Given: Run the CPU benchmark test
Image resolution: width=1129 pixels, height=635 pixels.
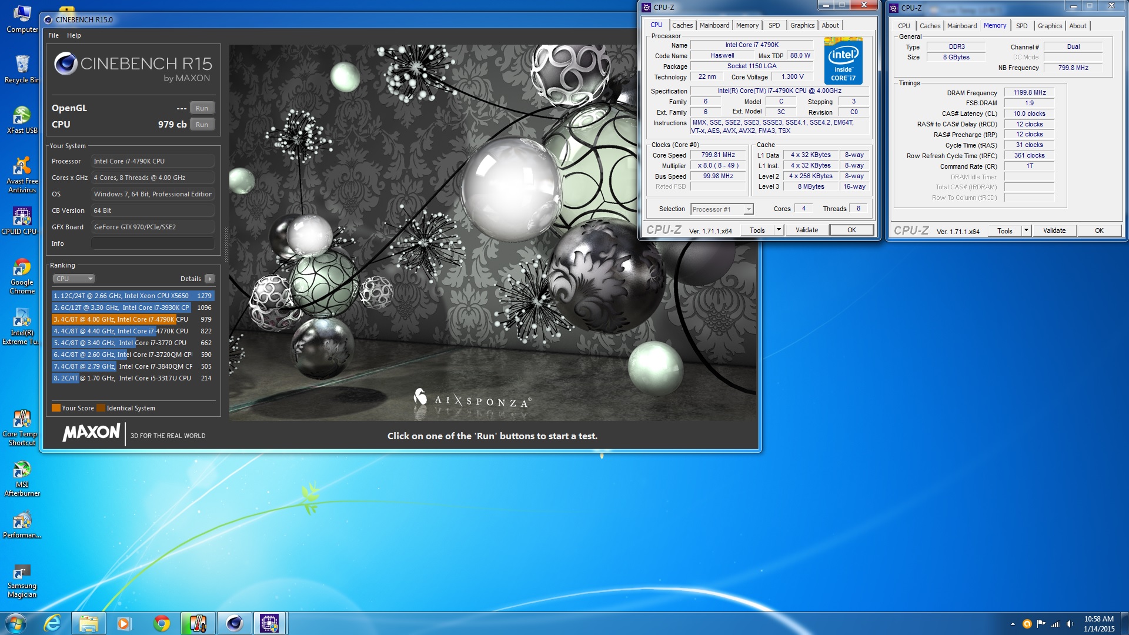Looking at the screenshot, I should [x=202, y=125].
